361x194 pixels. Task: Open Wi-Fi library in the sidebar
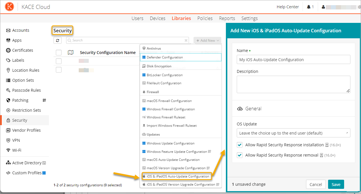17,150
